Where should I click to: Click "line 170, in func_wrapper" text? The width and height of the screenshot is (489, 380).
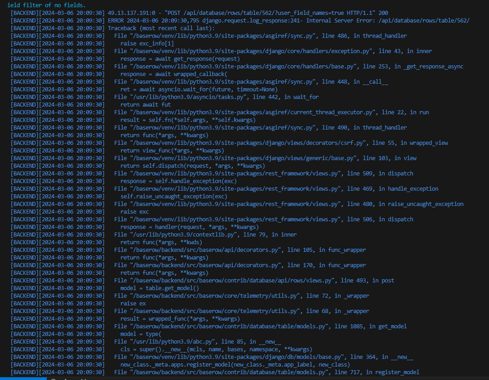[x=326, y=265]
